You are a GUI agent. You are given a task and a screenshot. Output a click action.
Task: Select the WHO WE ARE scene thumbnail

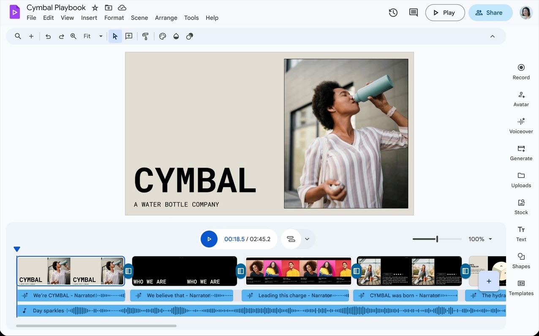184,271
